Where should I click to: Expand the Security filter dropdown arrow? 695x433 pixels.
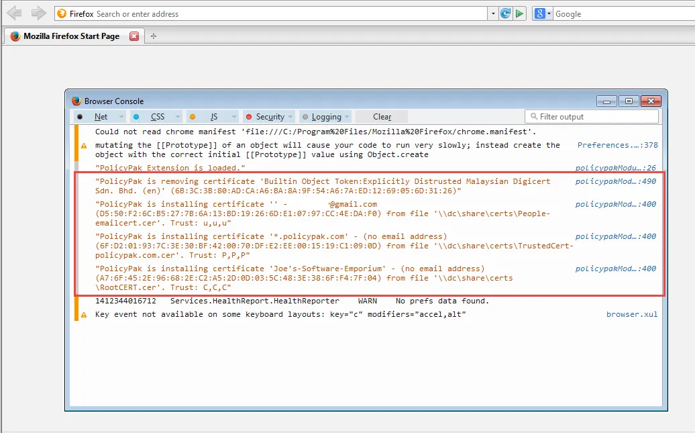[x=290, y=117]
